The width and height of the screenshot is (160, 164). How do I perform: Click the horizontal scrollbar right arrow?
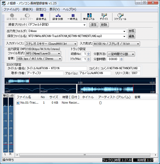coord(155,155)
